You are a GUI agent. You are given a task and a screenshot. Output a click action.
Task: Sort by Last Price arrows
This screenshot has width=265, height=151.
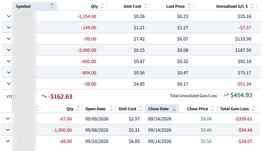189,6
